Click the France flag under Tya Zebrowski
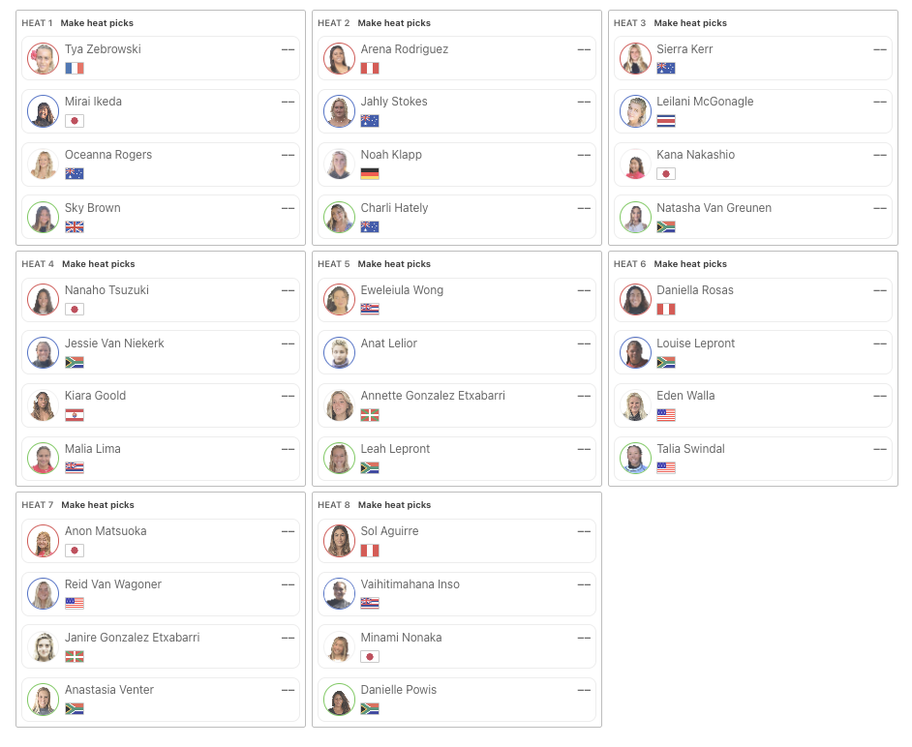Viewport: 912px width, 747px height. [x=75, y=68]
